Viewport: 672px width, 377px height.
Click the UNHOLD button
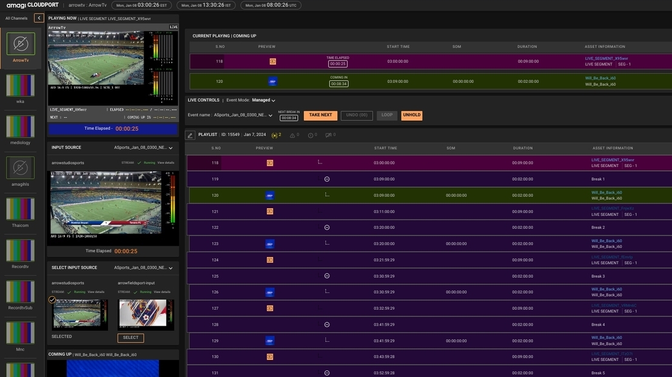coord(411,114)
